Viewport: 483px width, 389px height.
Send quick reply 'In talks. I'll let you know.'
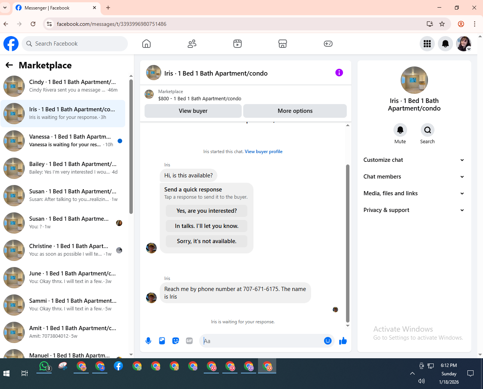click(206, 226)
